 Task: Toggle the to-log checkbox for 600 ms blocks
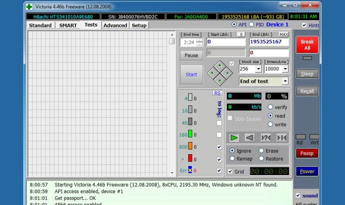click(x=219, y=147)
